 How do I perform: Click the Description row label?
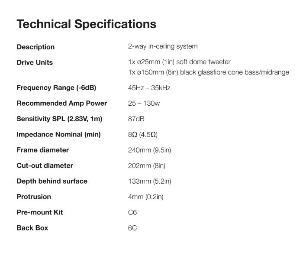point(35,47)
